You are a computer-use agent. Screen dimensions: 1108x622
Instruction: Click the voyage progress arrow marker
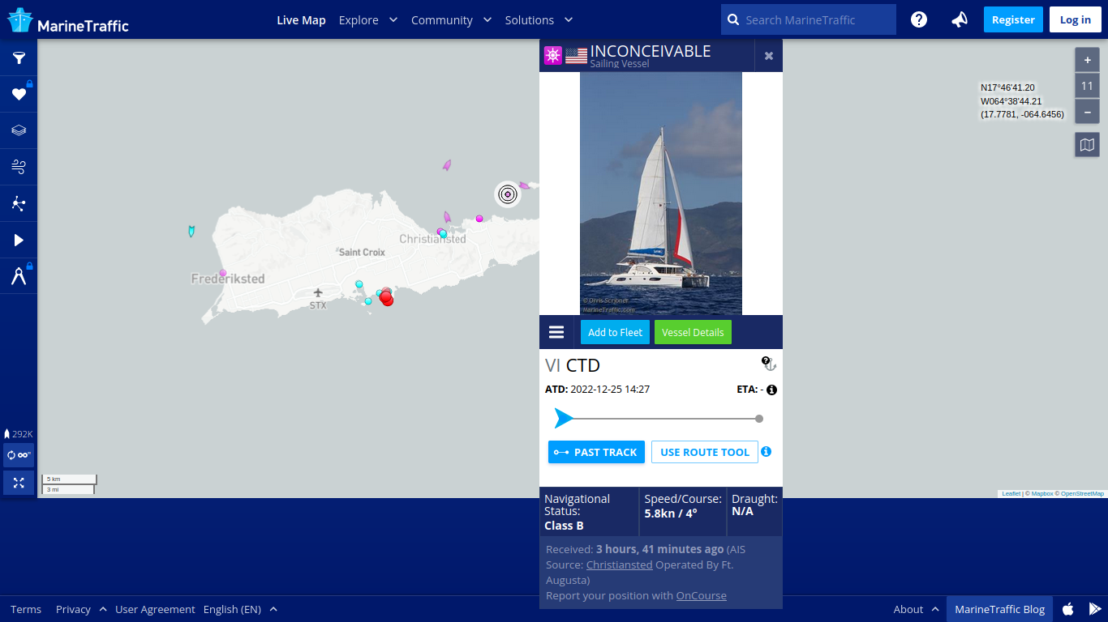coord(564,419)
